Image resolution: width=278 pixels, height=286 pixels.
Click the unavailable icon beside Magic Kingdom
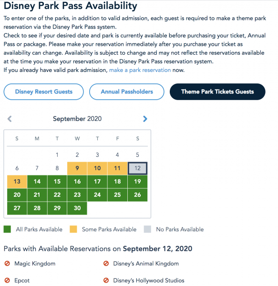(7, 264)
